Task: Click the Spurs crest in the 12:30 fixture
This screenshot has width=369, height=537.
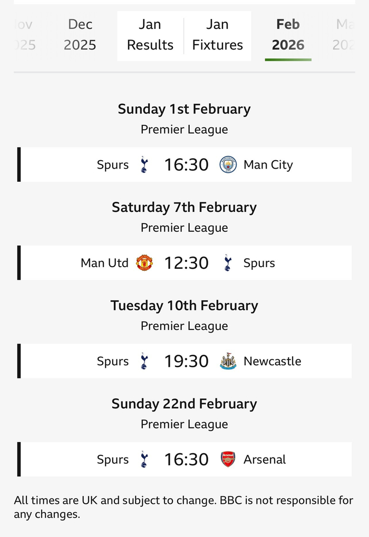Action: pos(228,263)
